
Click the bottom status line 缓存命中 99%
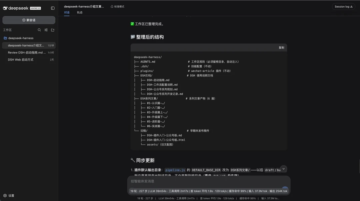tap(247, 198)
